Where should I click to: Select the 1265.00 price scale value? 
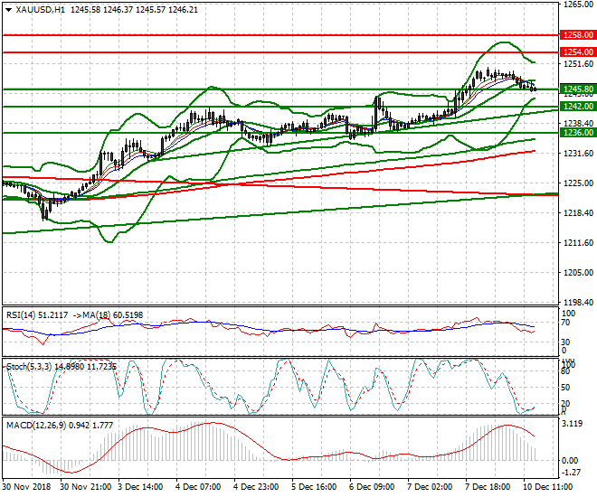coord(578,5)
